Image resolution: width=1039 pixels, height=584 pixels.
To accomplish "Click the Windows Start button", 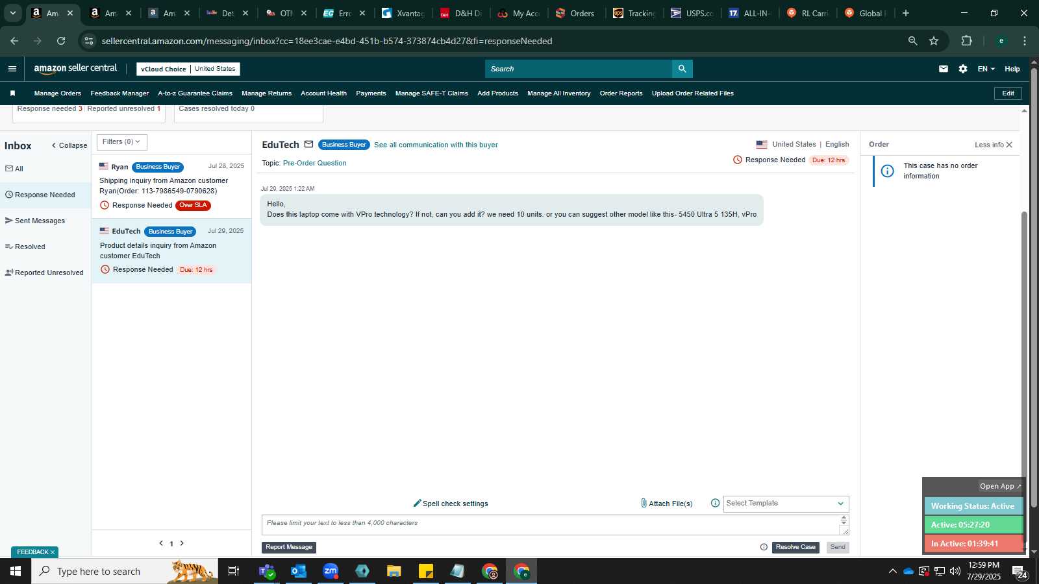I will 16,571.
